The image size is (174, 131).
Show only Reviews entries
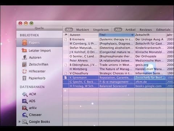click(146, 30)
